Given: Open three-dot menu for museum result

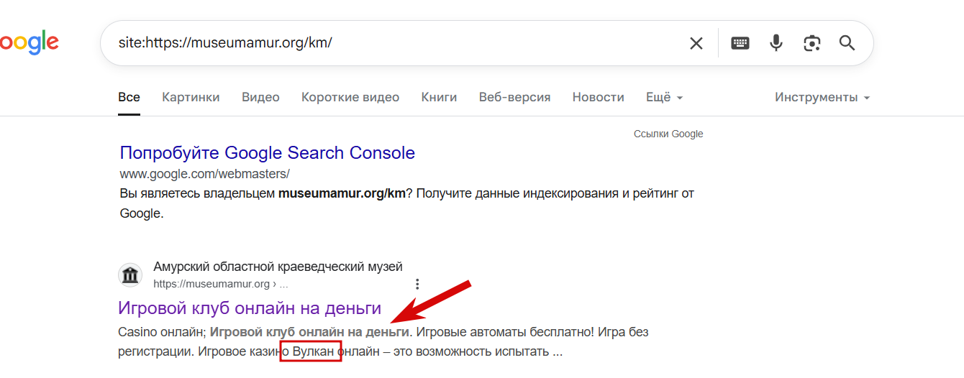Looking at the screenshot, I should coord(417,284).
